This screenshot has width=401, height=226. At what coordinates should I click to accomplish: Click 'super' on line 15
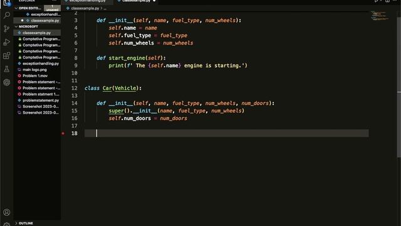pos(116,110)
